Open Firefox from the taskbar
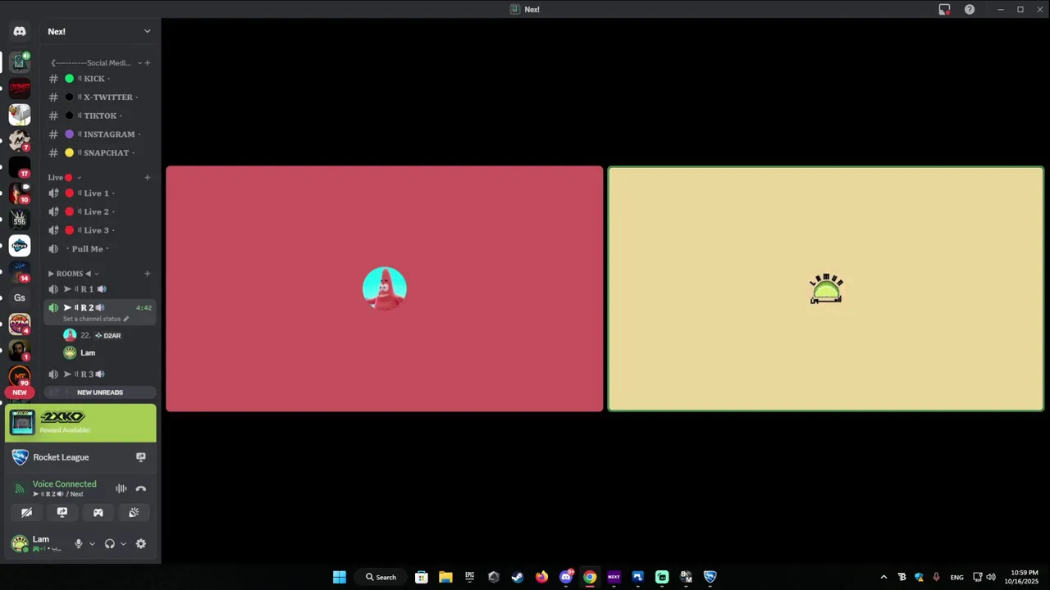The image size is (1050, 590). [x=541, y=577]
